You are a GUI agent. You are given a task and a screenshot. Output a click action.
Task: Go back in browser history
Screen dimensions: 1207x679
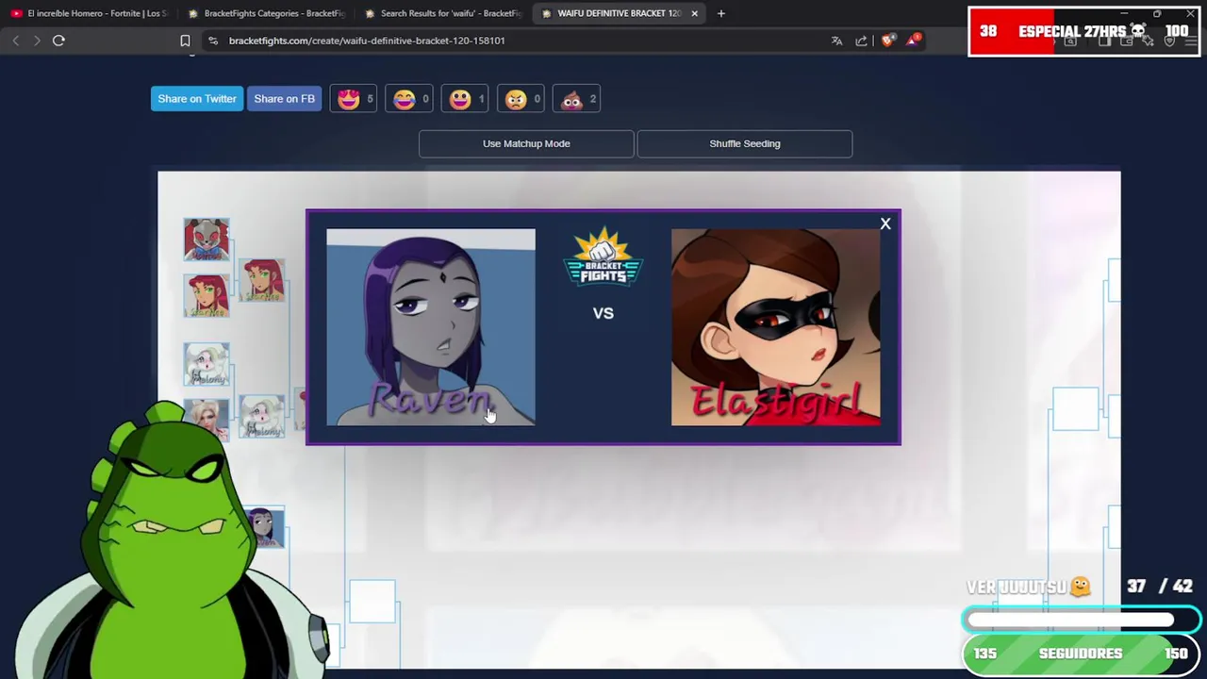coord(16,41)
